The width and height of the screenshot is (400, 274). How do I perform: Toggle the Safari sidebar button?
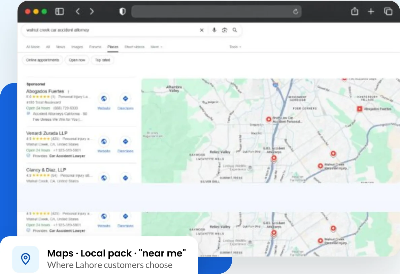pyautogui.click(x=60, y=11)
